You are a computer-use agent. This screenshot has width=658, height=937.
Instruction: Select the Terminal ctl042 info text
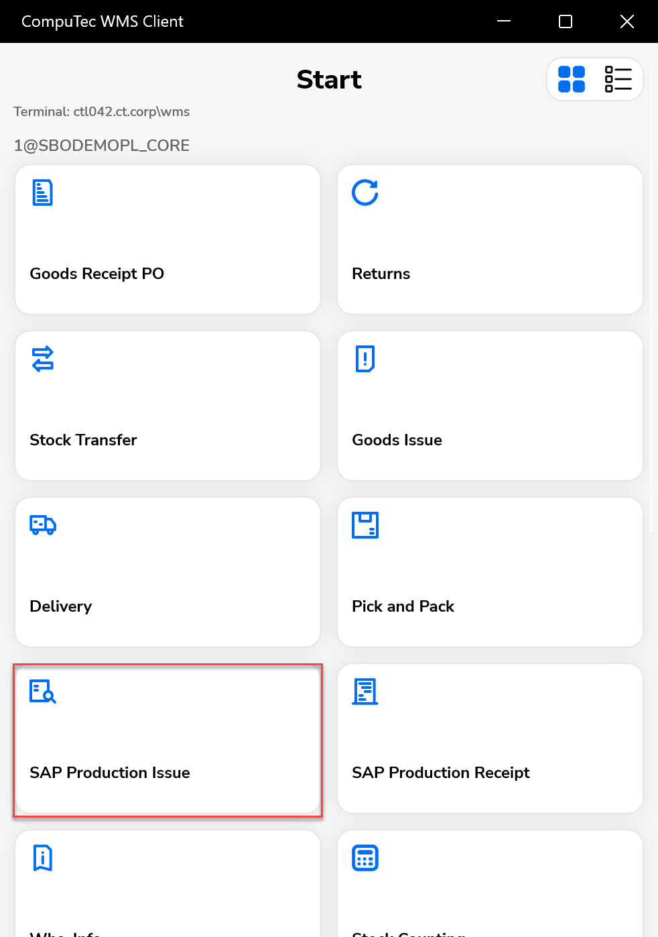101,111
